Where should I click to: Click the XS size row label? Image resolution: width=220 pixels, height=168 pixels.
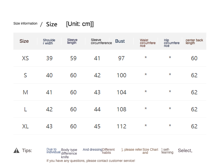[25, 58]
